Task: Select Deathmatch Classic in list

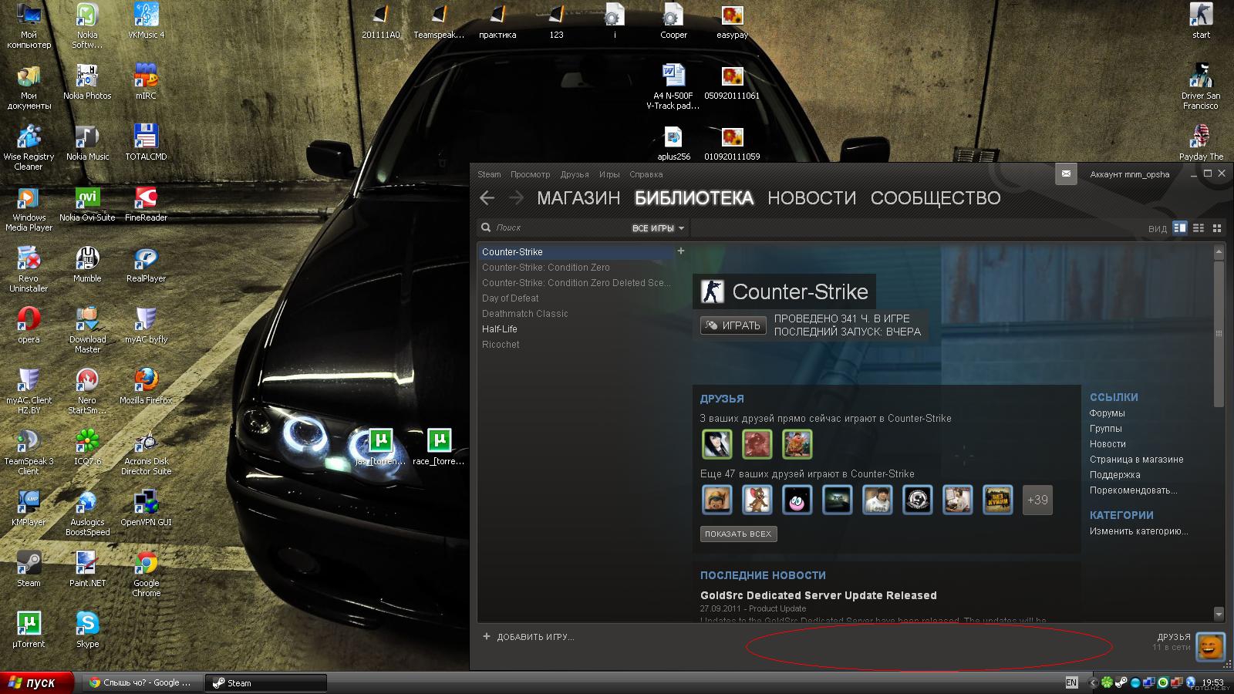Action: coord(575,314)
